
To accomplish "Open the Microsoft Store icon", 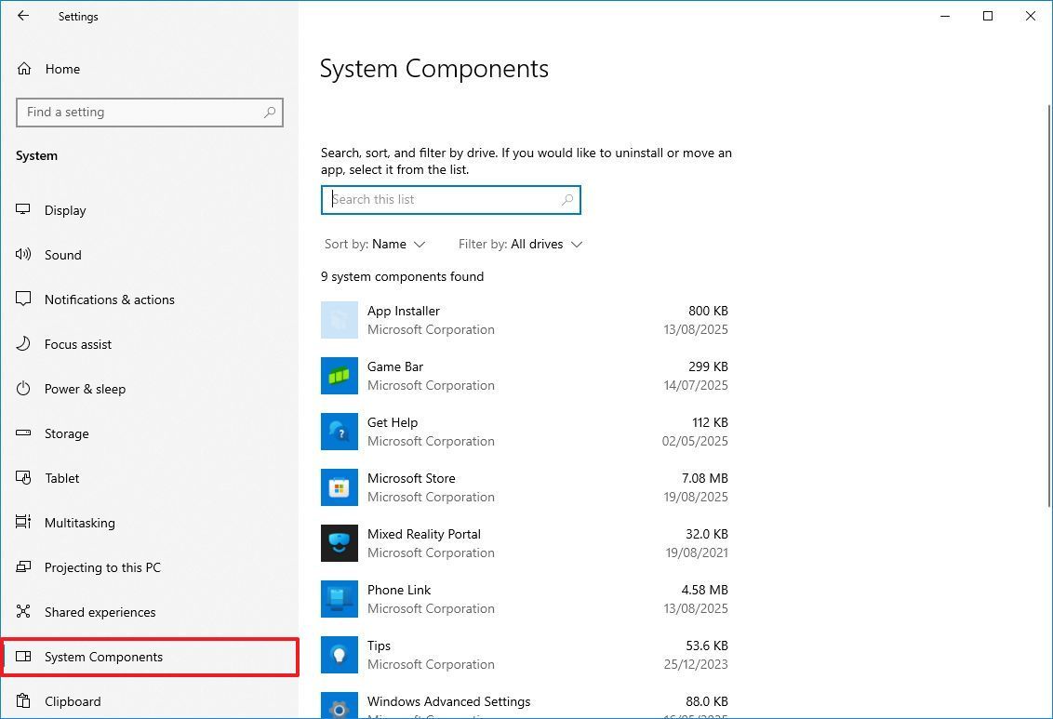I will [x=339, y=487].
